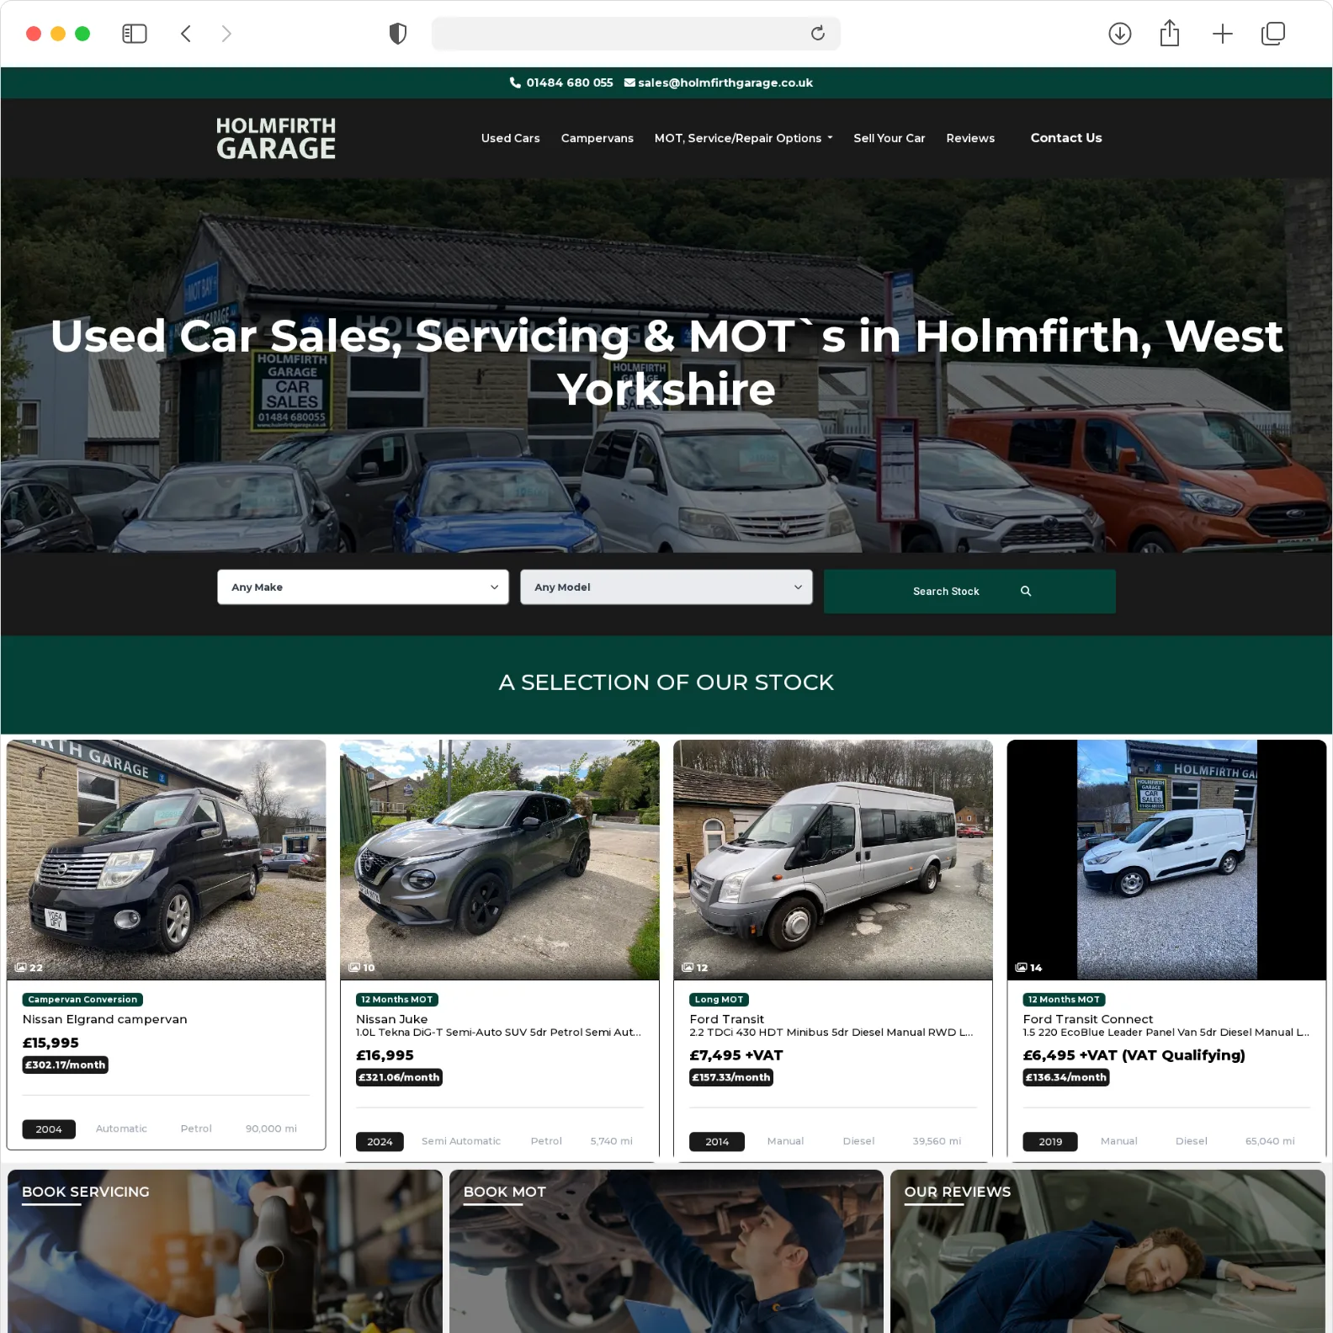This screenshot has width=1333, height=1333.
Task: Open the Our Reviews tile
Action: click(1107, 1251)
